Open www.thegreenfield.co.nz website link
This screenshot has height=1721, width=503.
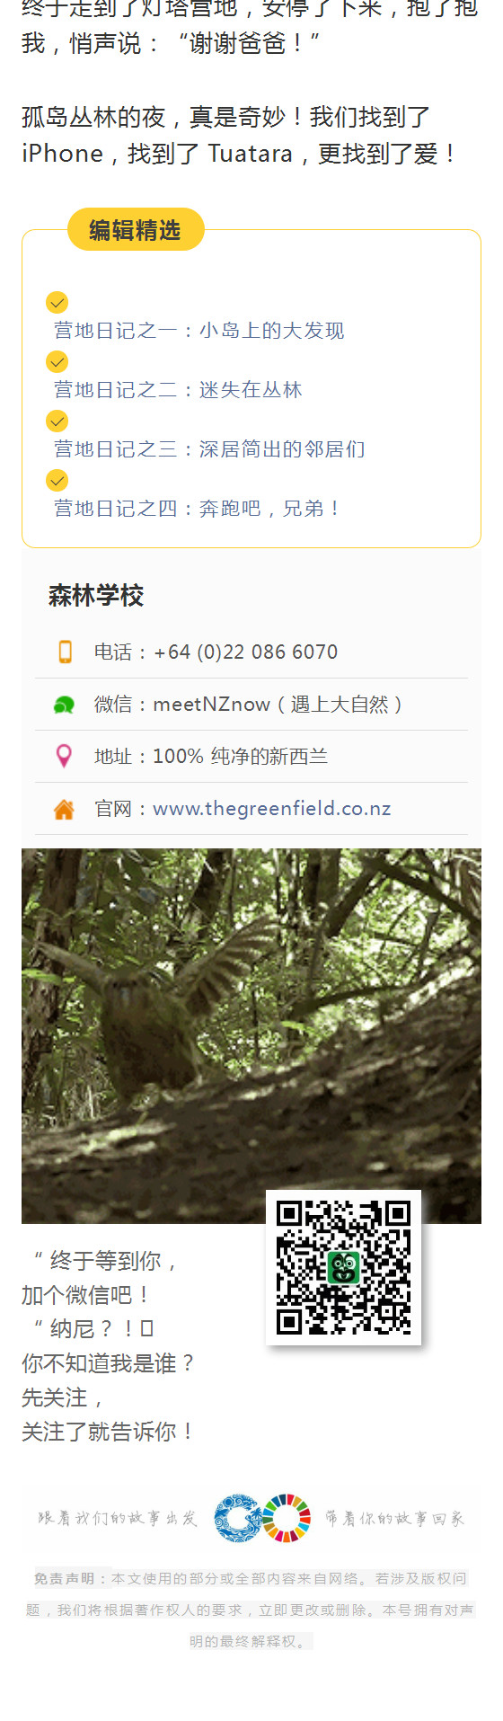(x=272, y=808)
